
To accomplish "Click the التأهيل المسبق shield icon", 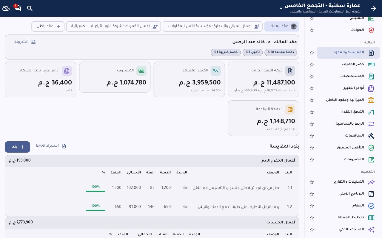I will (371, 148).
